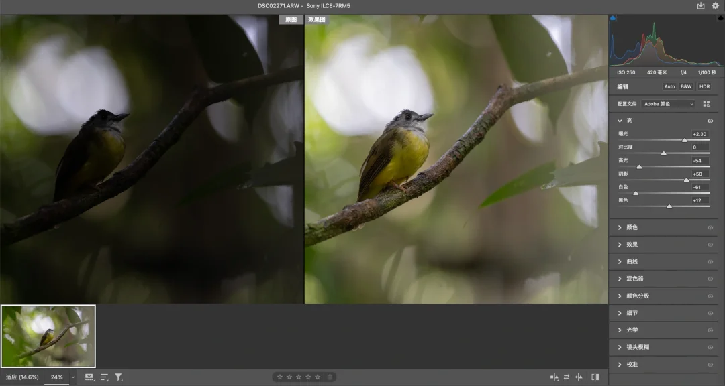Open the Adobe 颜色 profile dropdown
Viewport: 725px width, 386px height.
pyautogui.click(x=669, y=104)
